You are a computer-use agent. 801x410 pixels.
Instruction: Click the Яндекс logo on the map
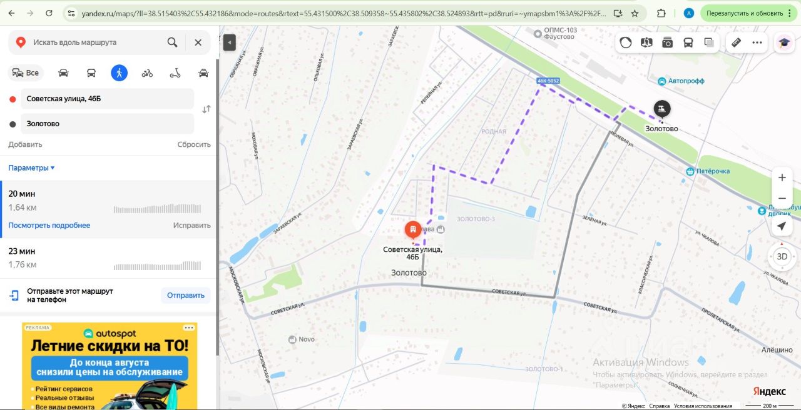click(x=769, y=391)
